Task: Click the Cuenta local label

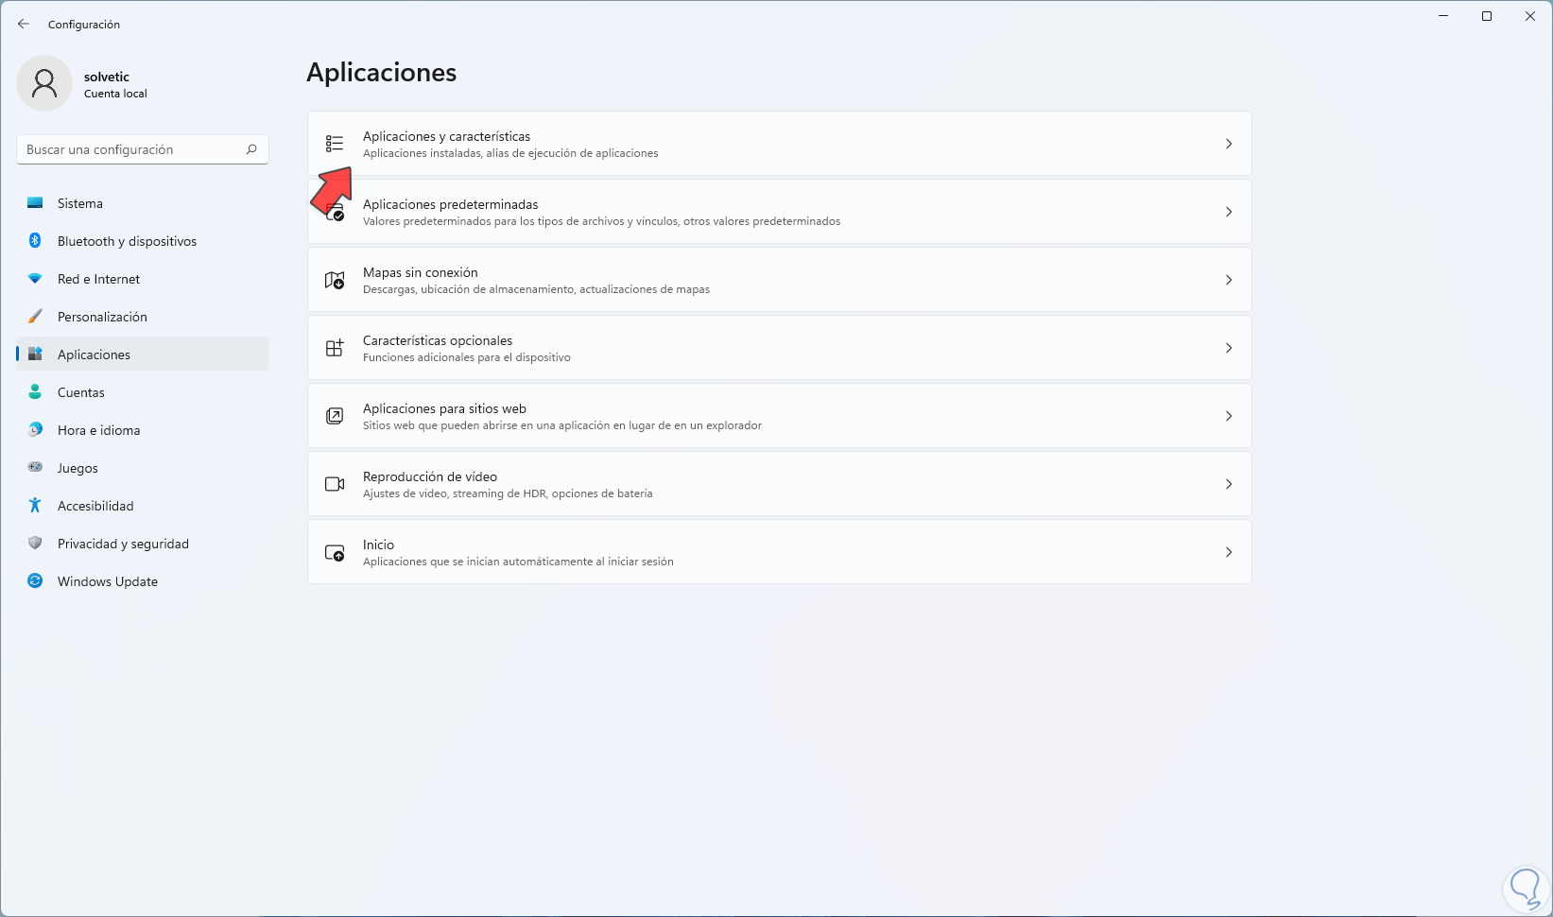Action: (x=115, y=94)
